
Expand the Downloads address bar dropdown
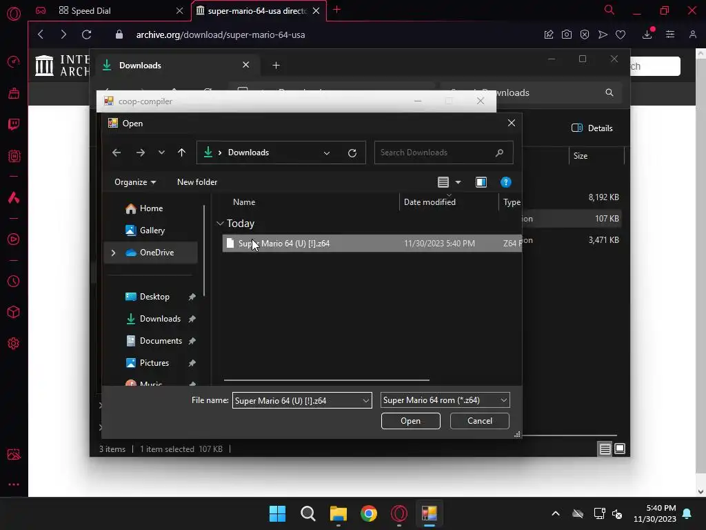326,153
